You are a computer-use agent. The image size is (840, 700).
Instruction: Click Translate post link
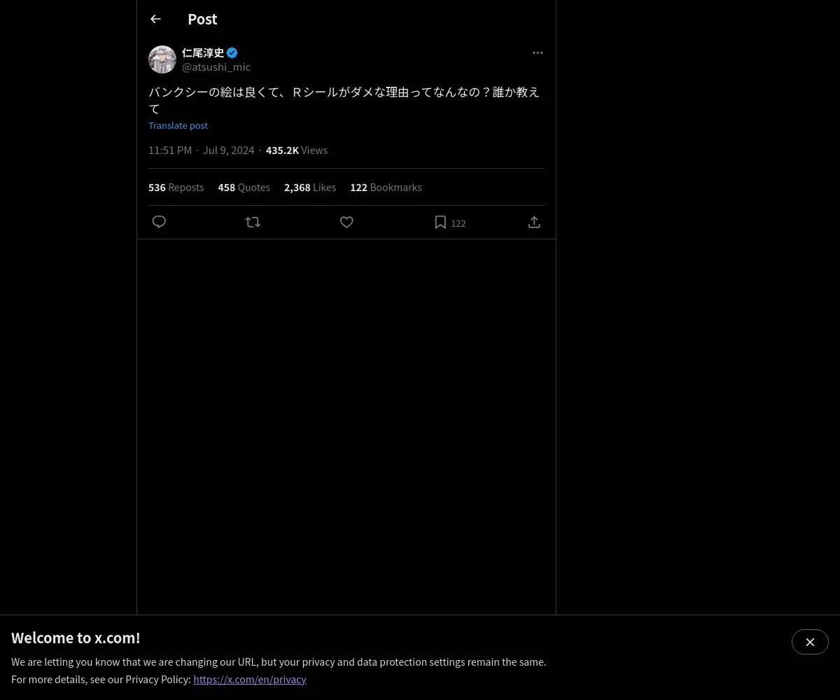[x=178, y=125]
